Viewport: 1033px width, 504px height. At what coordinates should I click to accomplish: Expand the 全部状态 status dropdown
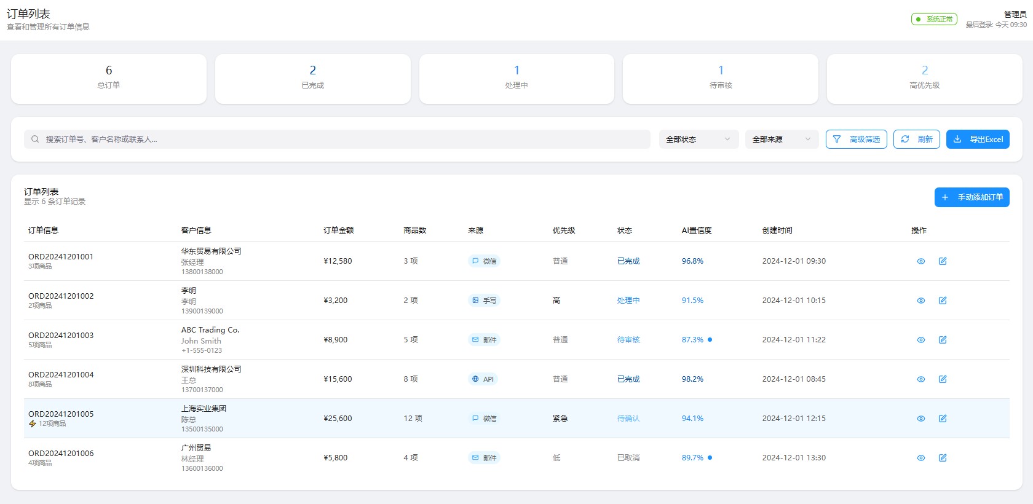coord(698,140)
